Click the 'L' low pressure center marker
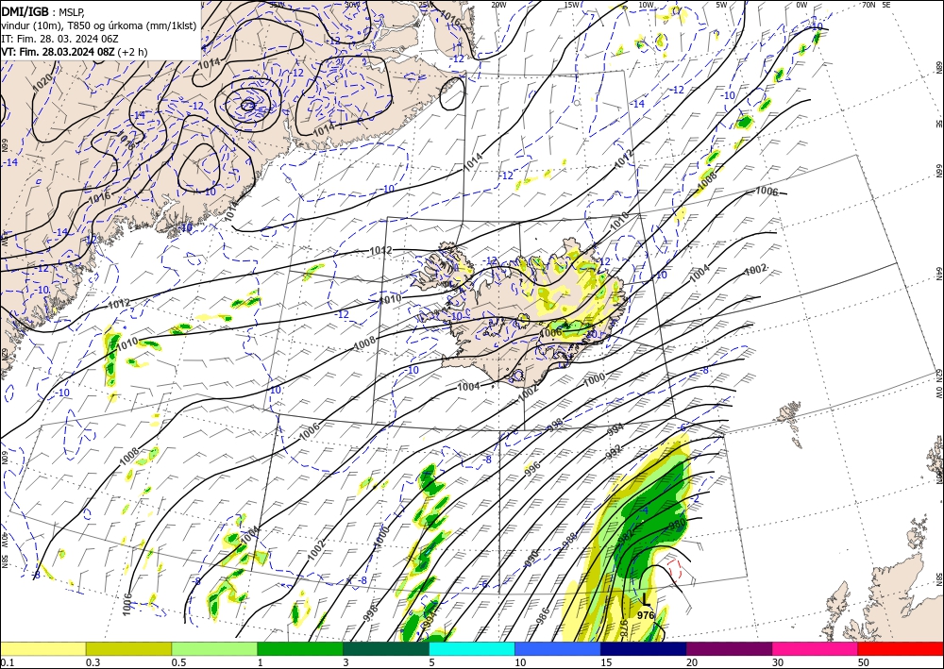Viewport: 944px width, 669px height. pyautogui.click(x=646, y=600)
